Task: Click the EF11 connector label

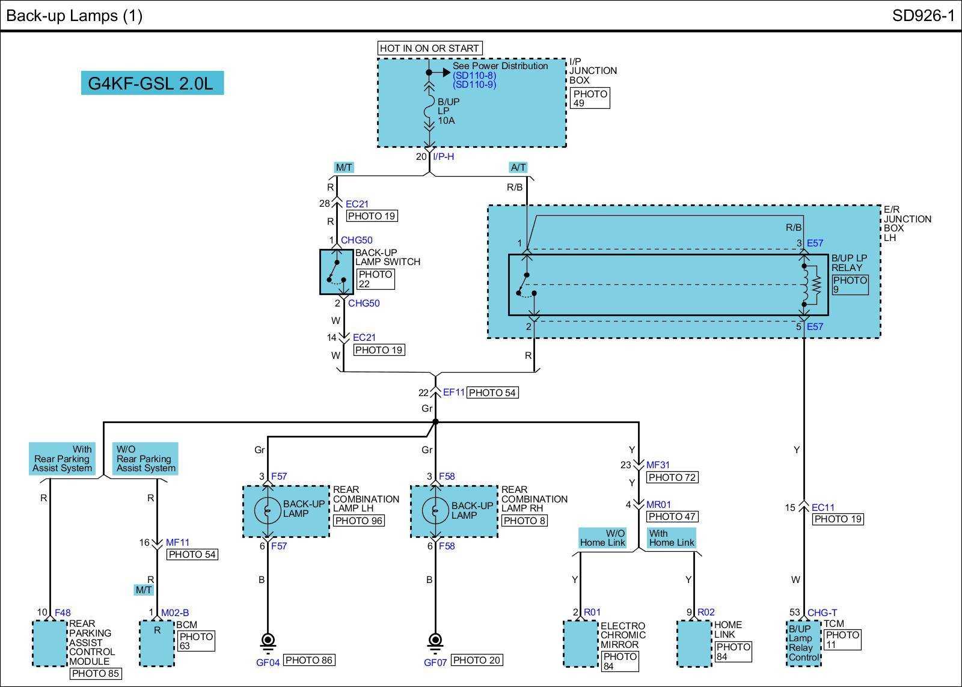Action: (x=454, y=392)
